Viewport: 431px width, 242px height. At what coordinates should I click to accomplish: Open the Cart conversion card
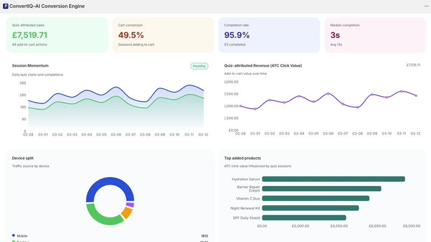click(x=163, y=35)
